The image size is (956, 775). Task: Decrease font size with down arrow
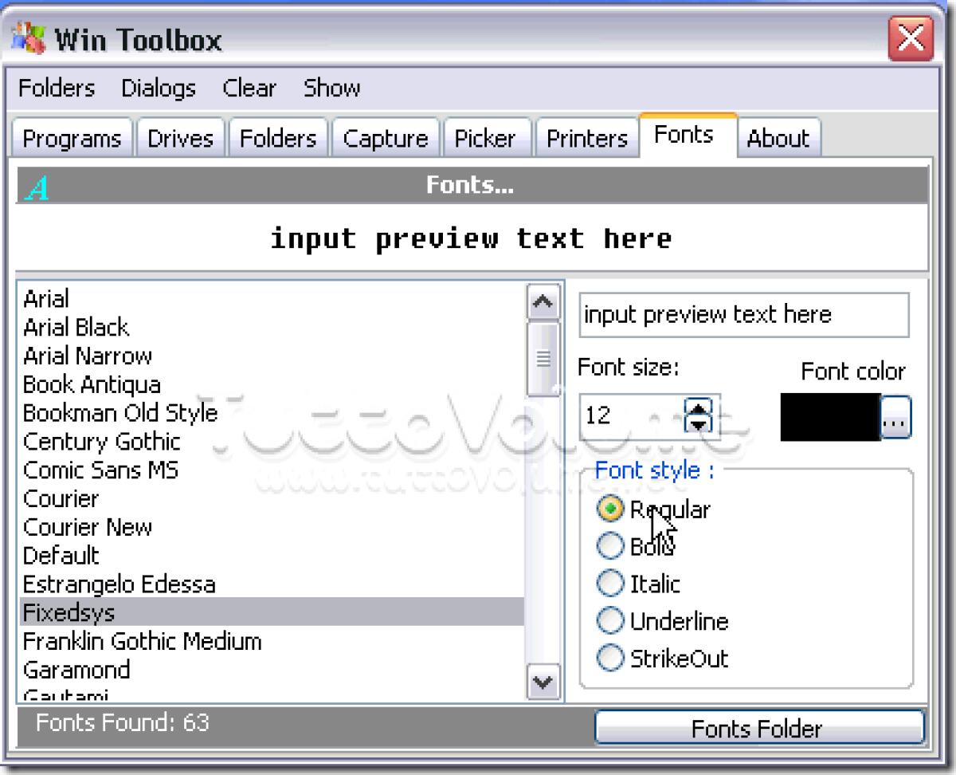click(699, 424)
